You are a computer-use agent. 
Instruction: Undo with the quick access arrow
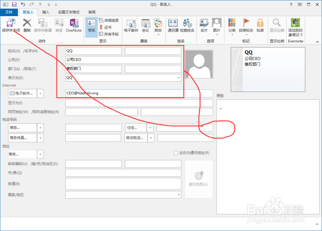[23, 4]
